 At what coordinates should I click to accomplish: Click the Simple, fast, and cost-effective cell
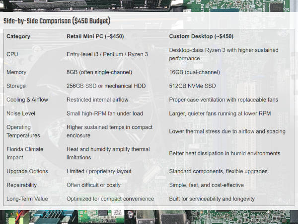(207, 185)
